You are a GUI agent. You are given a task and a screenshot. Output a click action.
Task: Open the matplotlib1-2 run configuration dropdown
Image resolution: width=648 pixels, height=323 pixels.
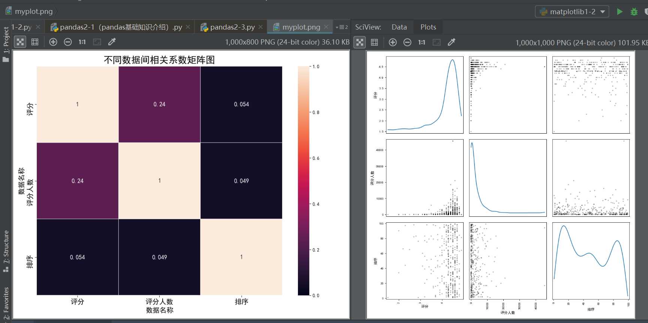[x=572, y=12]
